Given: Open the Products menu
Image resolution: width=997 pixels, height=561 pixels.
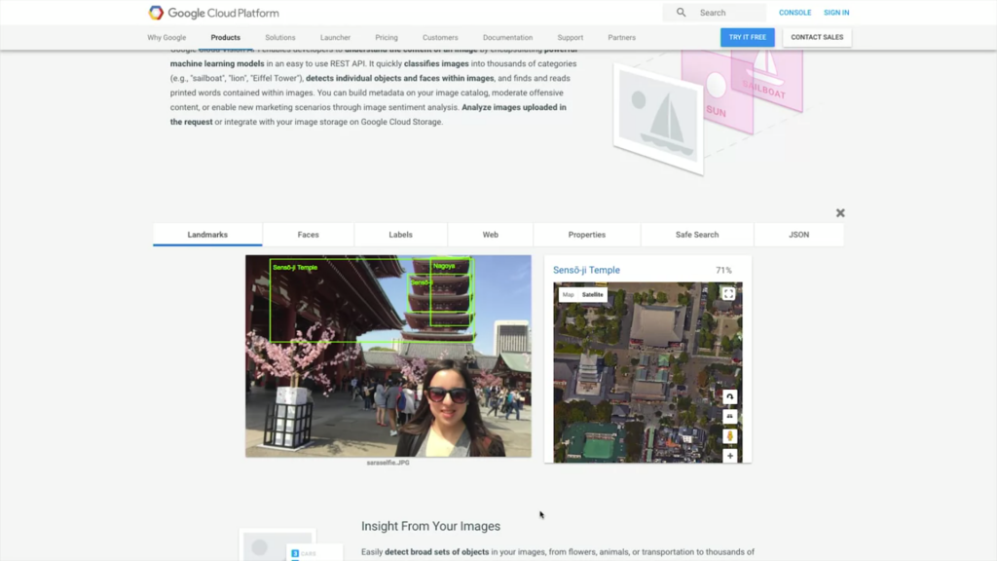Looking at the screenshot, I should click(x=226, y=38).
